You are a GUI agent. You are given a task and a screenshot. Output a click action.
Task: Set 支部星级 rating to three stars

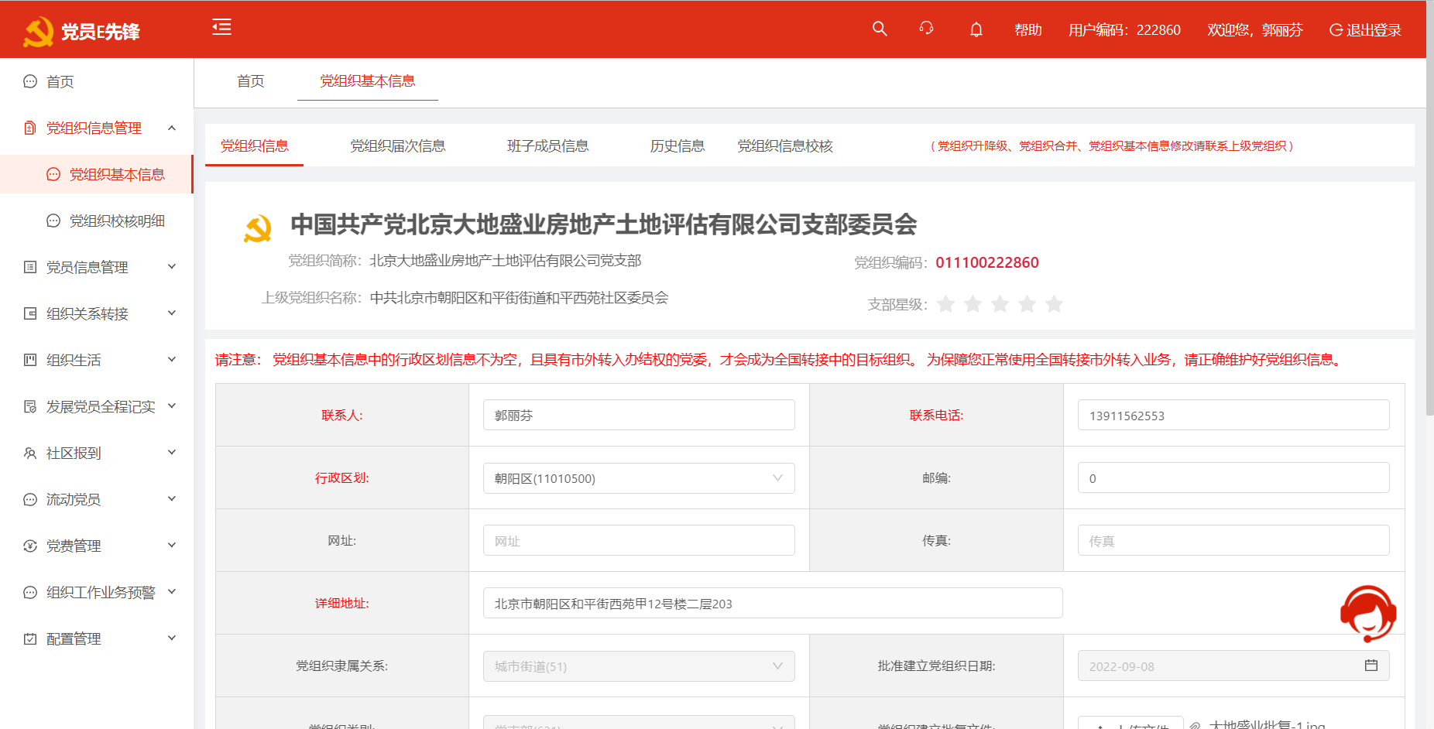pyautogui.click(x=1000, y=304)
